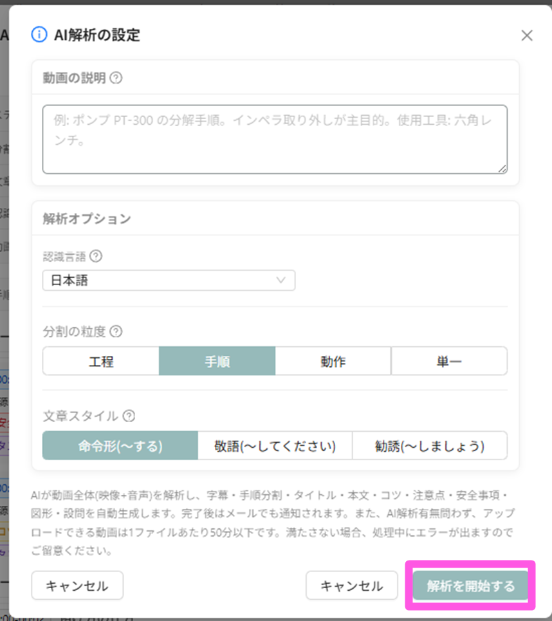
Task: Select 単一 granularity option
Action: tap(449, 361)
